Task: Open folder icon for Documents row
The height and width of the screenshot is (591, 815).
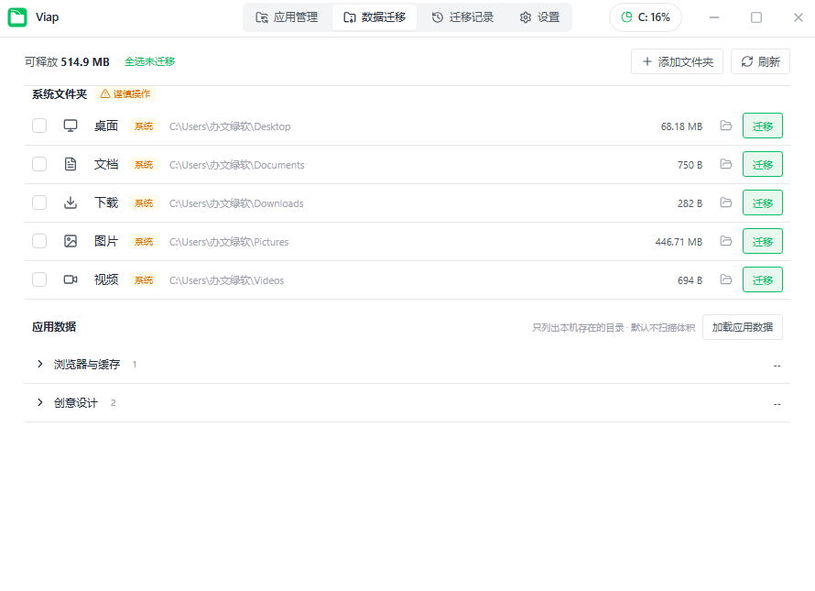Action: tap(726, 164)
